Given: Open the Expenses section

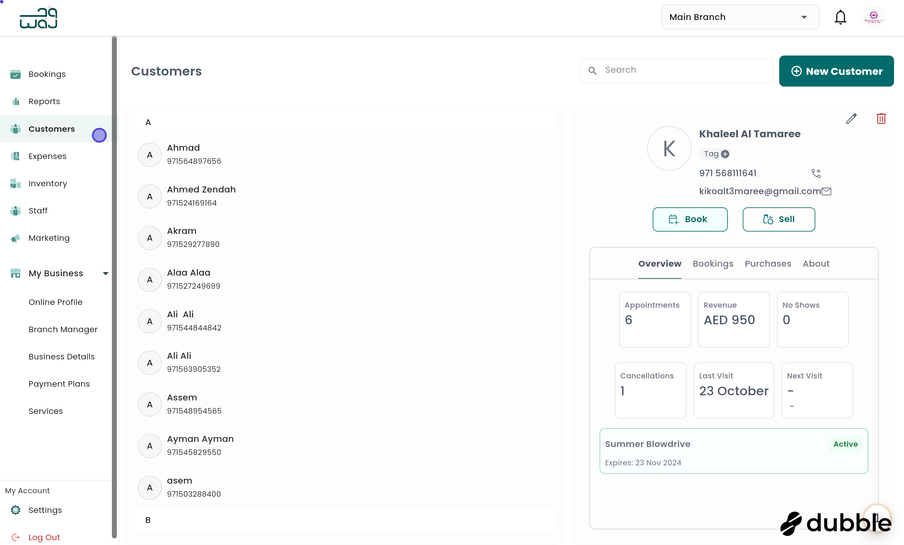Looking at the screenshot, I should pyautogui.click(x=47, y=156).
